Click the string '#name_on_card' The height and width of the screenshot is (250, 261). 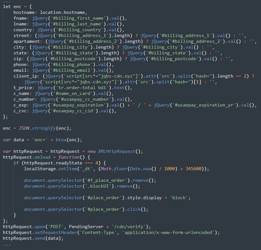pos(73,94)
